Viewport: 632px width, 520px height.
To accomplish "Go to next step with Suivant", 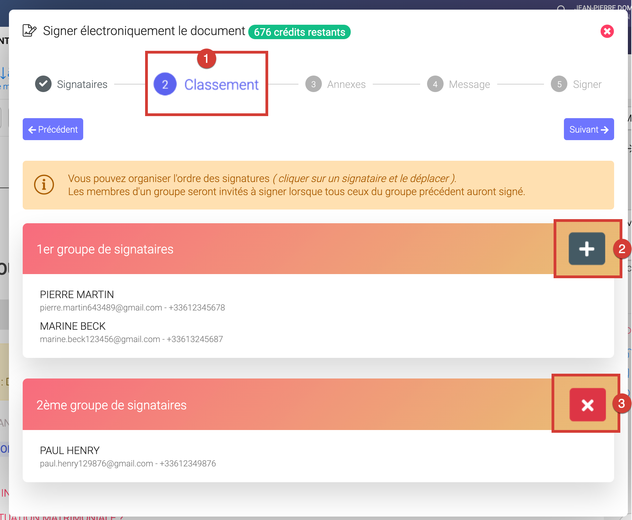I will [588, 129].
